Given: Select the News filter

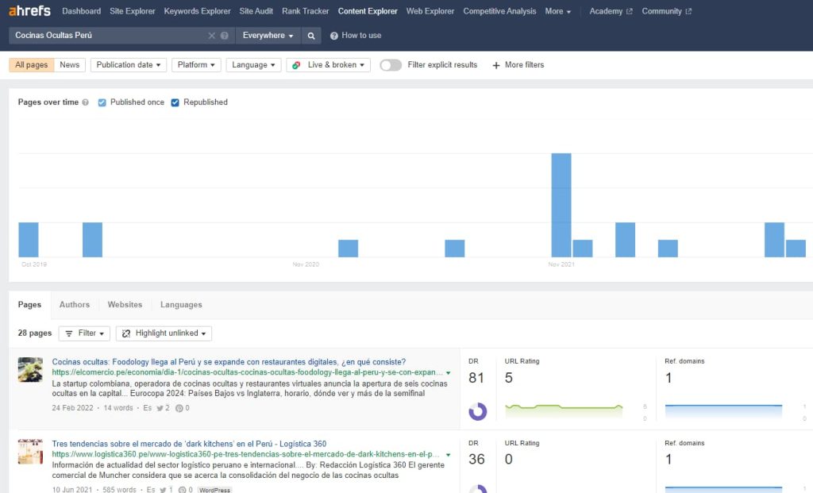Looking at the screenshot, I should pyautogui.click(x=70, y=65).
